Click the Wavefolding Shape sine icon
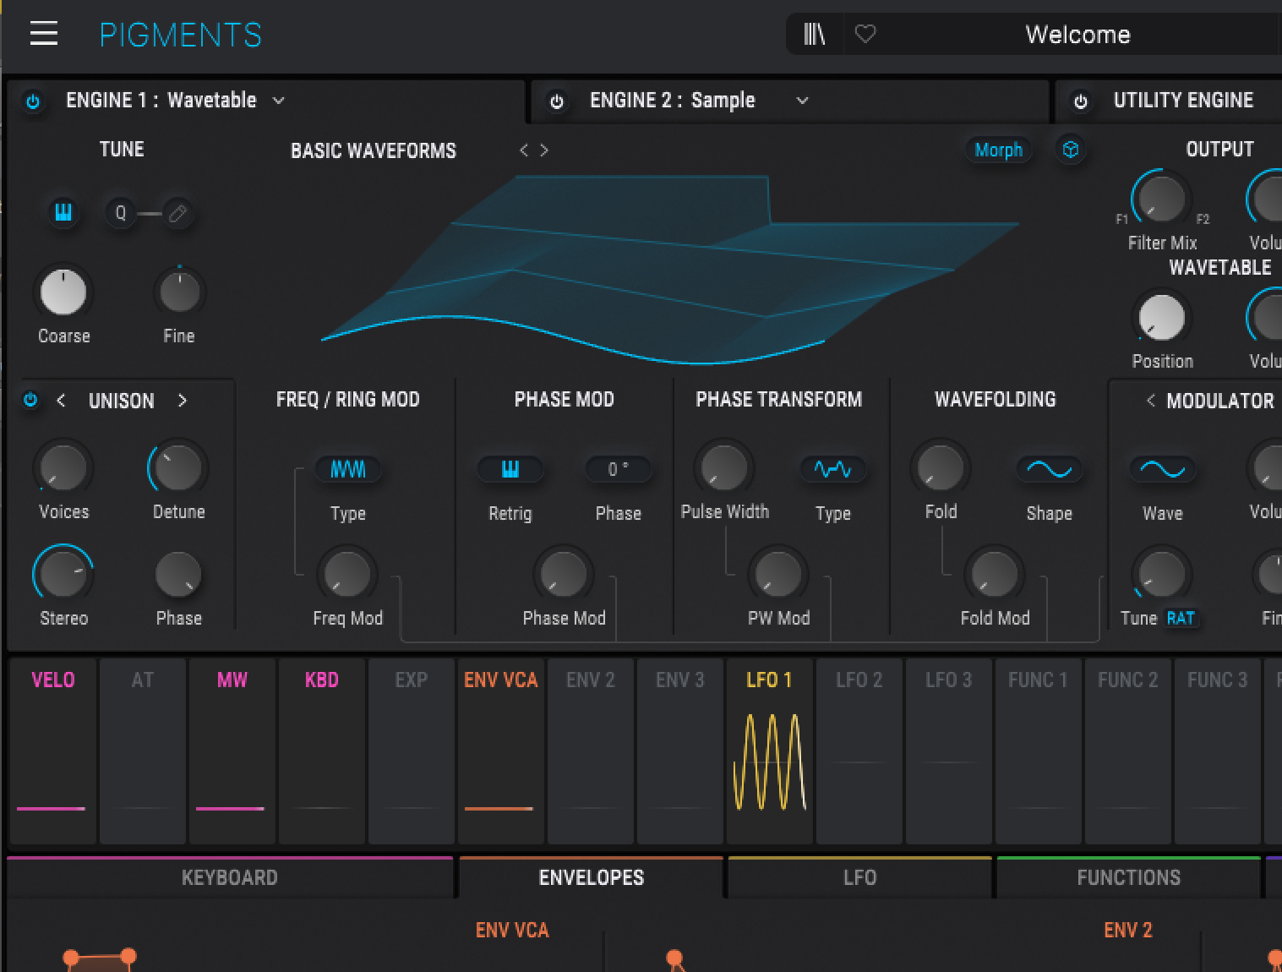This screenshot has width=1282, height=972. coord(1049,469)
